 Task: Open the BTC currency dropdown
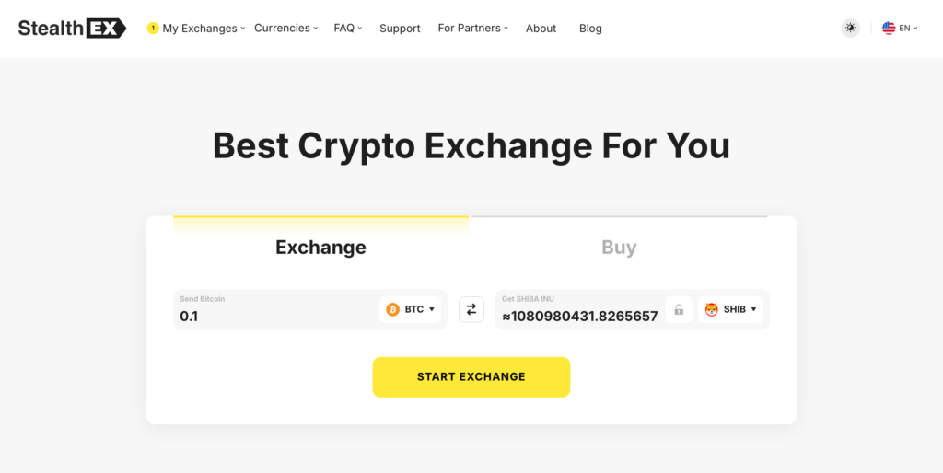click(411, 309)
